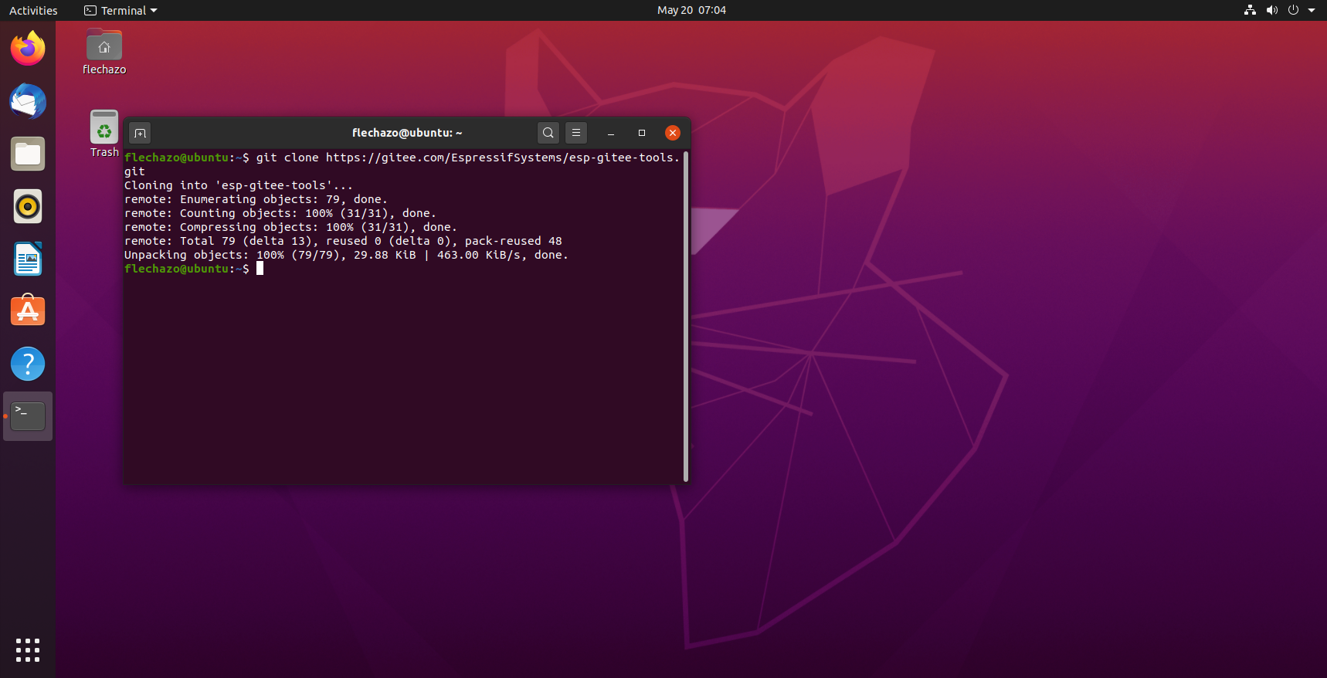
Task: Show the applications grid
Action: pos(28,649)
